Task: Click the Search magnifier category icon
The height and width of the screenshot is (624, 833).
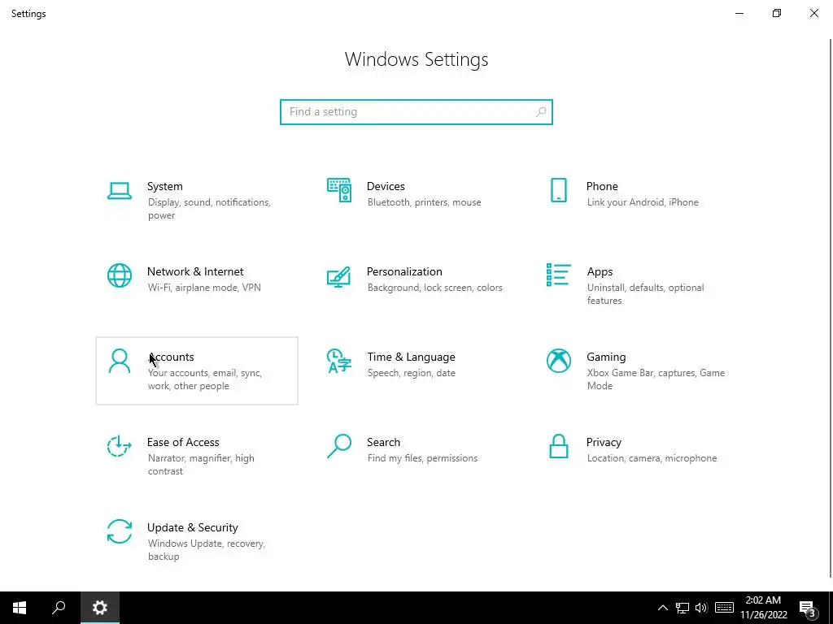Action: tap(339, 446)
